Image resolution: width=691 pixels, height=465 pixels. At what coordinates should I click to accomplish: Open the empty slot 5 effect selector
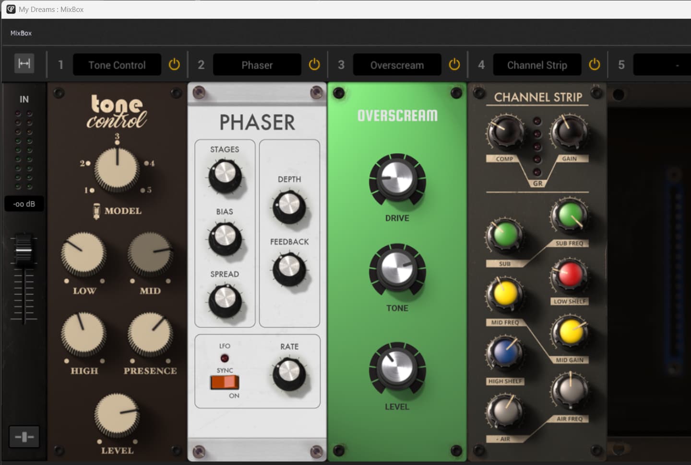coord(662,65)
